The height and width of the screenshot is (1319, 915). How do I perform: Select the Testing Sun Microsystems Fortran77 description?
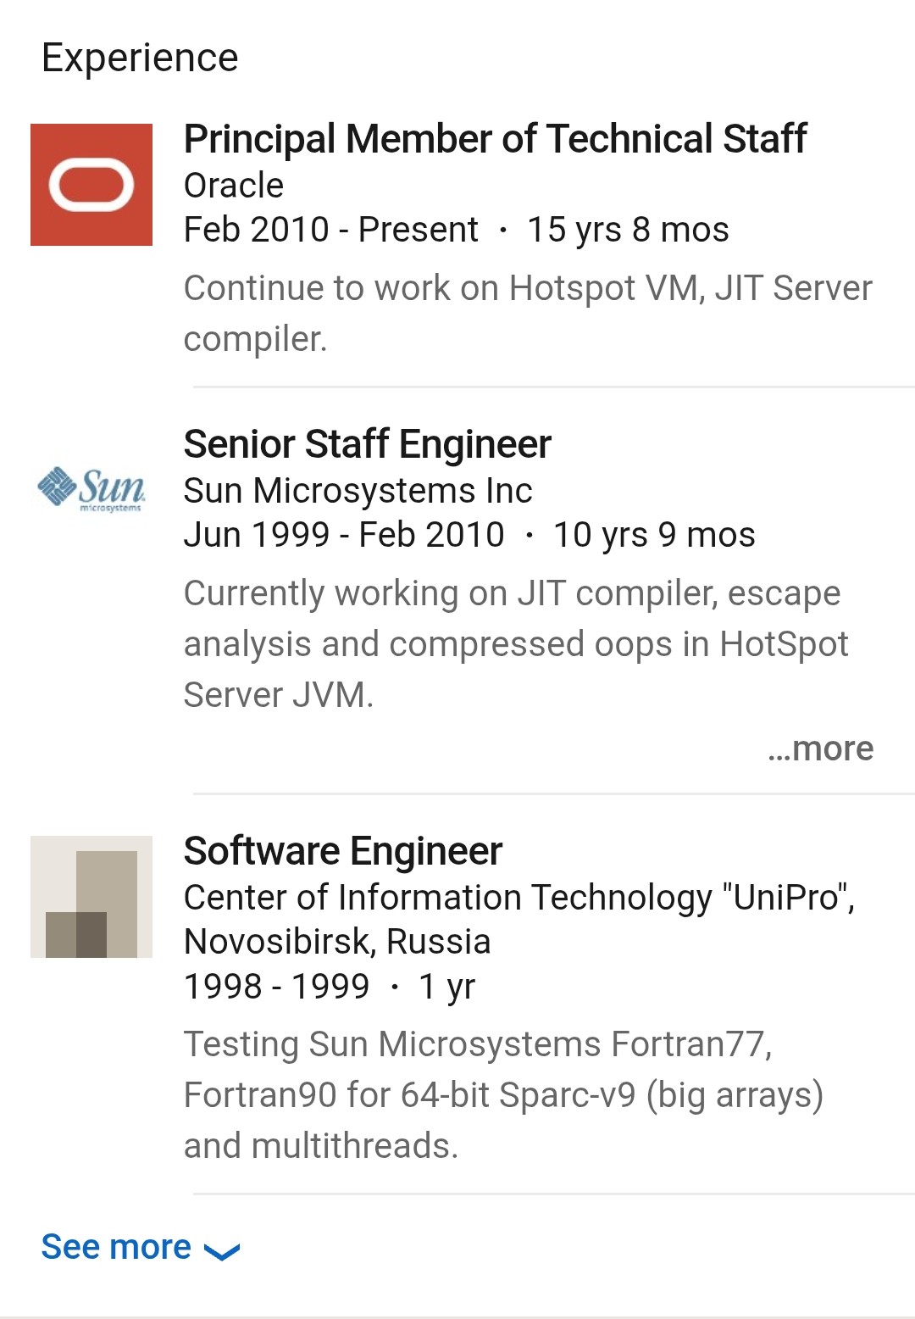(503, 1094)
